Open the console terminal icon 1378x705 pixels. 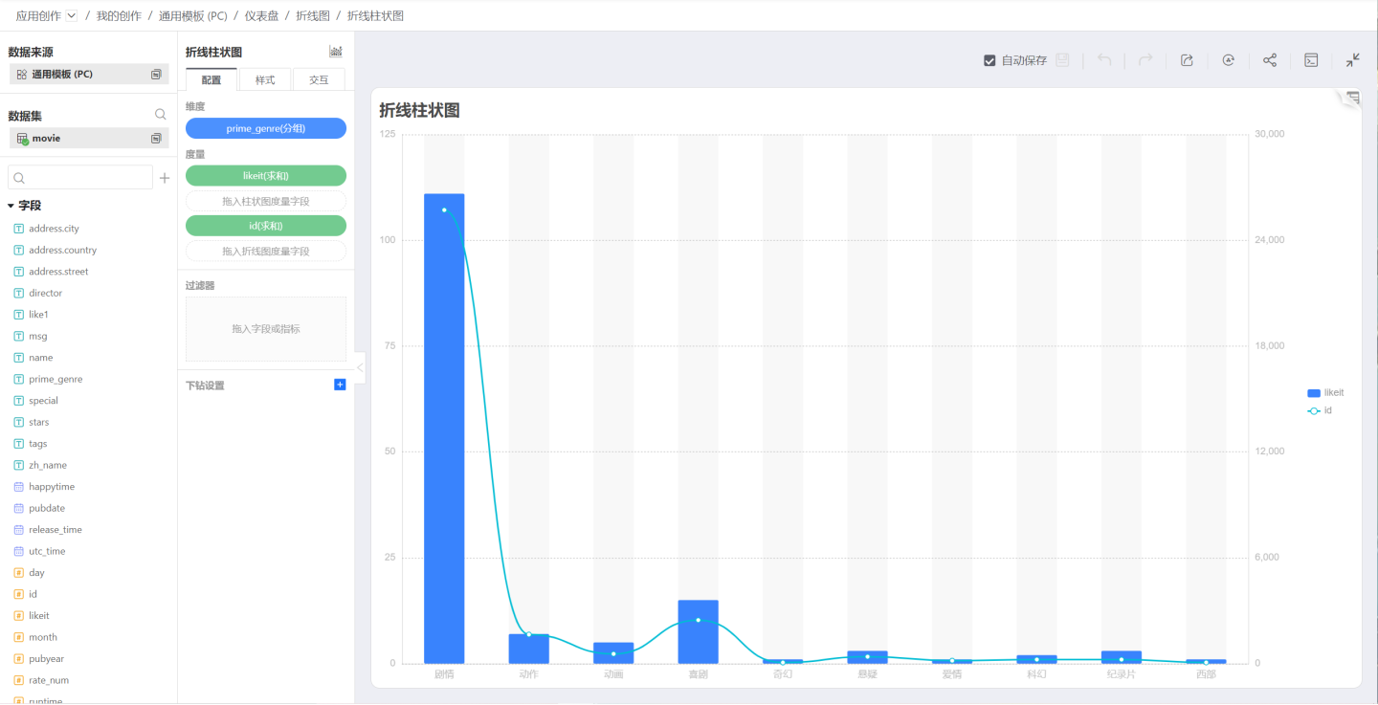[1311, 60]
